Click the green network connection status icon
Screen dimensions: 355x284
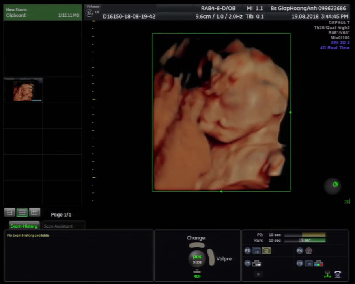(327, 274)
